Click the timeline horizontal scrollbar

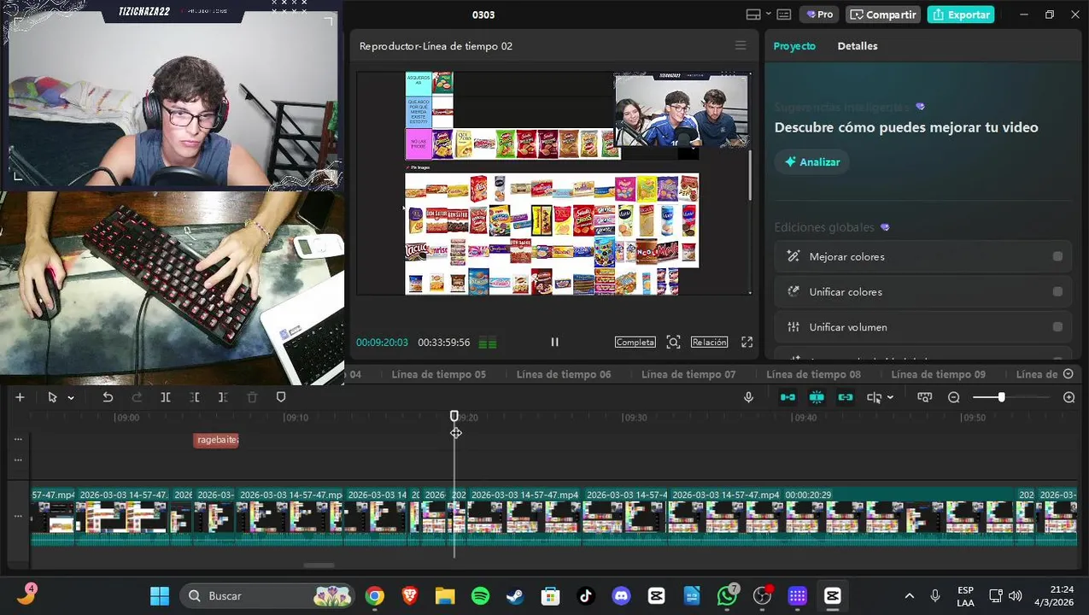click(x=319, y=565)
